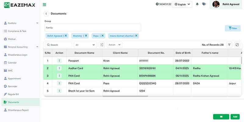Click the tags icon in header
244x122 pixels.
tap(204, 4)
